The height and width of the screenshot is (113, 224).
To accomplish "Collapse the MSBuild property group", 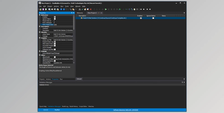I will pos(40,51).
